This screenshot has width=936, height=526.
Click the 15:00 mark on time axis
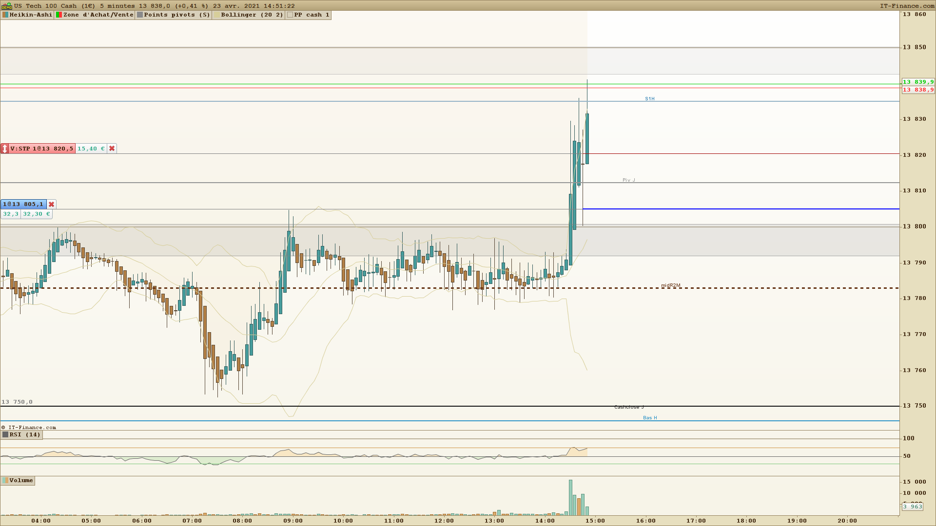[x=595, y=520]
